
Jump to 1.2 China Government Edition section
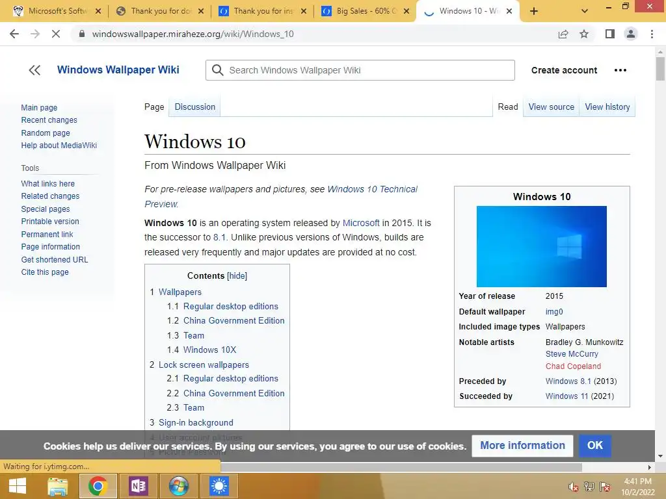click(226, 320)
